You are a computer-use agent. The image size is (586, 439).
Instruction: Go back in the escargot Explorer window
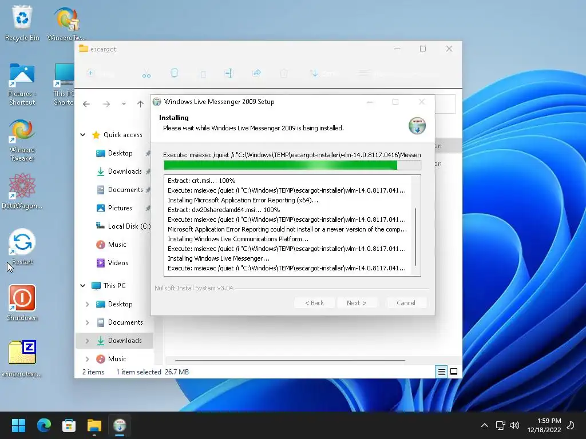[x=86, y=104]
